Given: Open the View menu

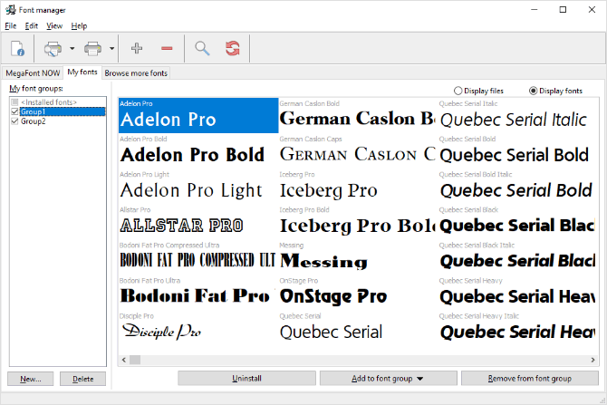Looking at the screenshot, I should point(54,26).
